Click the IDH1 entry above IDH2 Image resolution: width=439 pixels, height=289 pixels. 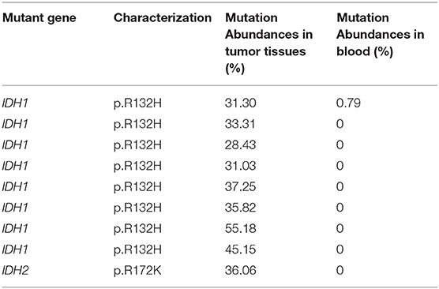(x=15, y=250)
